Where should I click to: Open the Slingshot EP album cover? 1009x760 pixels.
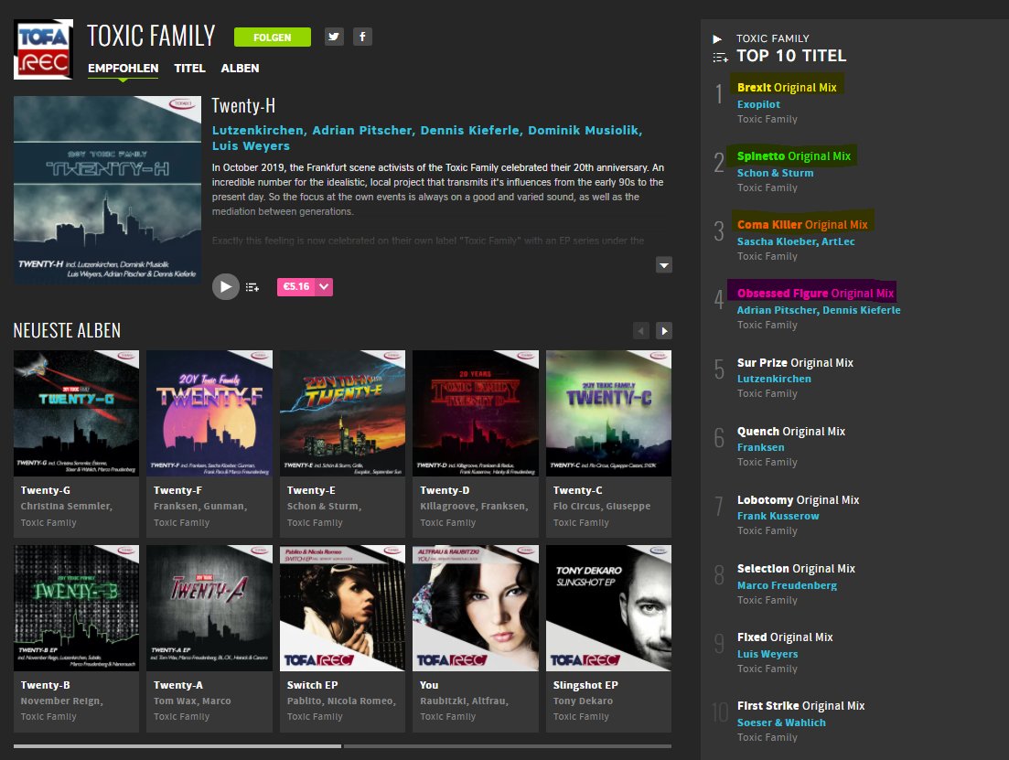608,608
